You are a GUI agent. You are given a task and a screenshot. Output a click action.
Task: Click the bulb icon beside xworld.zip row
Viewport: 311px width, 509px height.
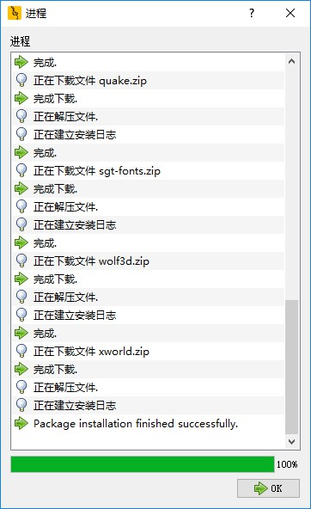click(21, 351)
